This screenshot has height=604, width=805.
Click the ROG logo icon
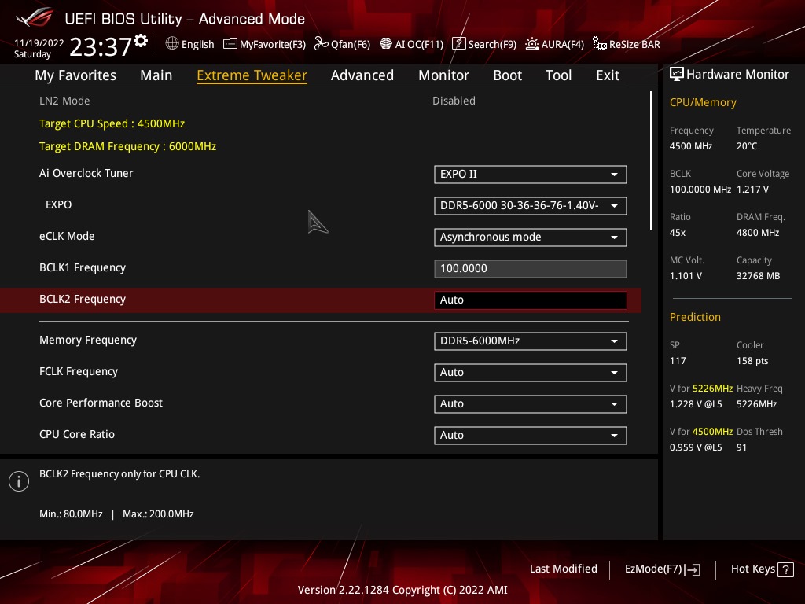tap(35, 18)
